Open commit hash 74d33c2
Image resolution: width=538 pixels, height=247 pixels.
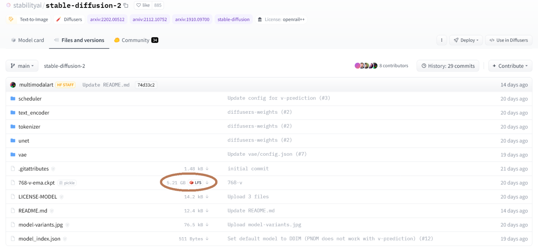(146, 85)
